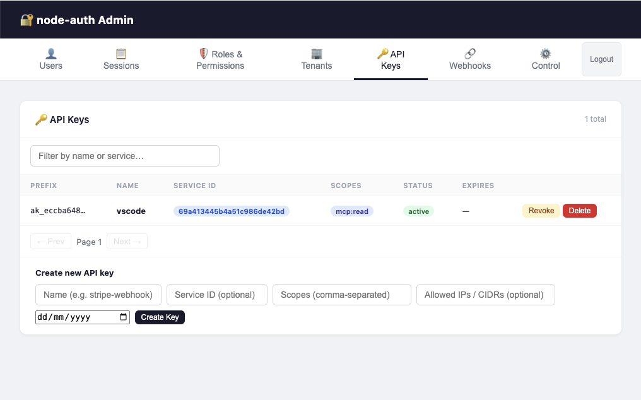Click the Control gear icon
641x400 pixels.
545,52
